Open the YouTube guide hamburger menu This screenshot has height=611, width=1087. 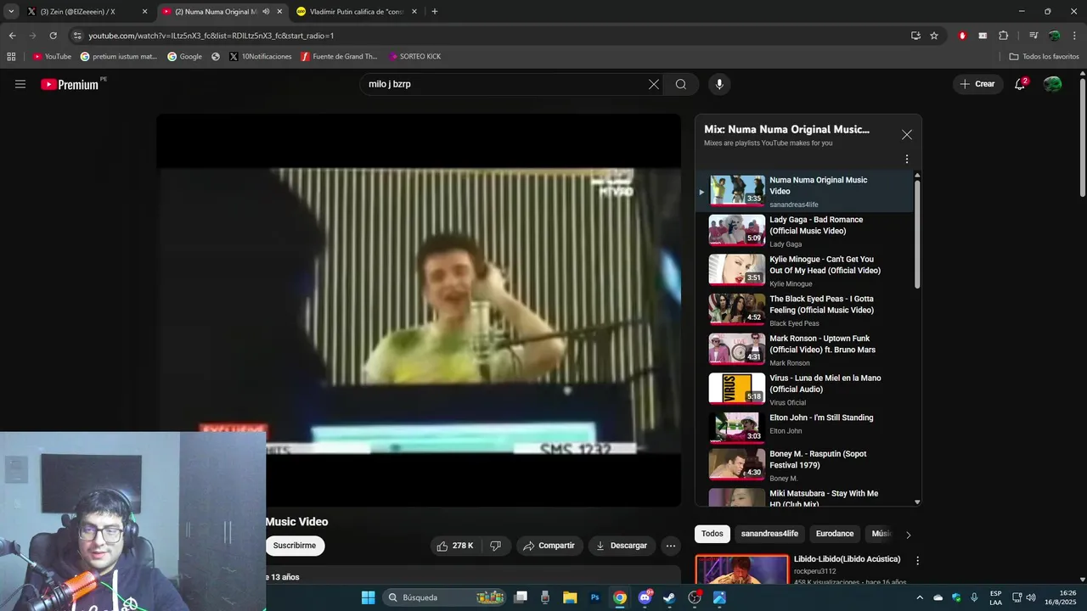point(20,84)
